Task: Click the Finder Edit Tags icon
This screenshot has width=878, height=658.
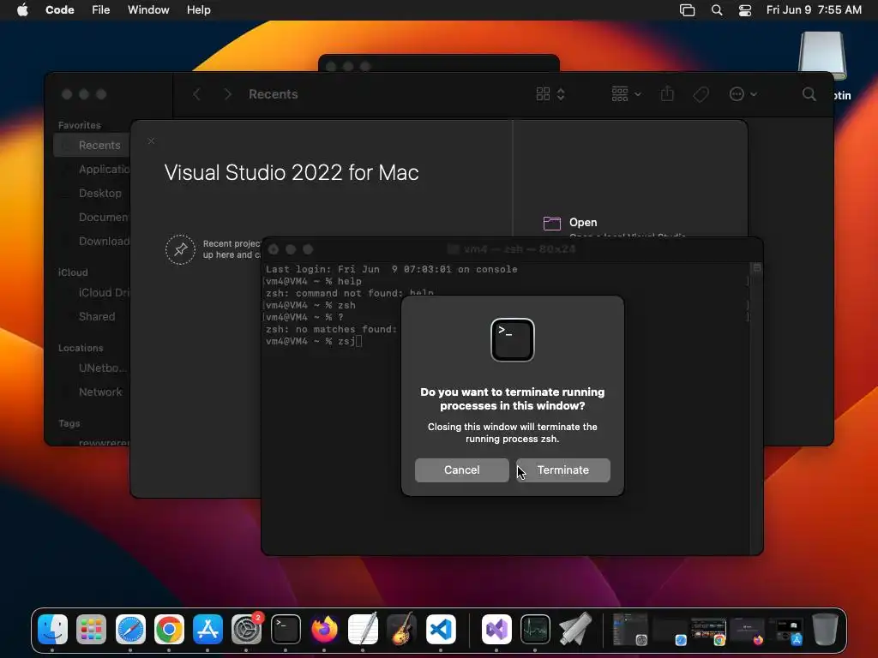Action: coord(701,94)
